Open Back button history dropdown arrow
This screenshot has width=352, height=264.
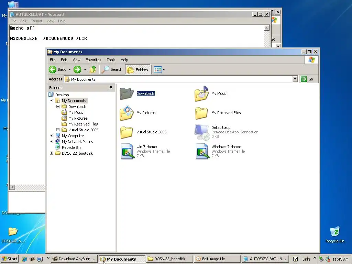pyautogui.click(x=69, y=69)
